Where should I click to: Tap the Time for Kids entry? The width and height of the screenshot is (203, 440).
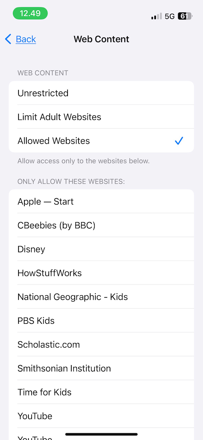(x=101, y=392)
